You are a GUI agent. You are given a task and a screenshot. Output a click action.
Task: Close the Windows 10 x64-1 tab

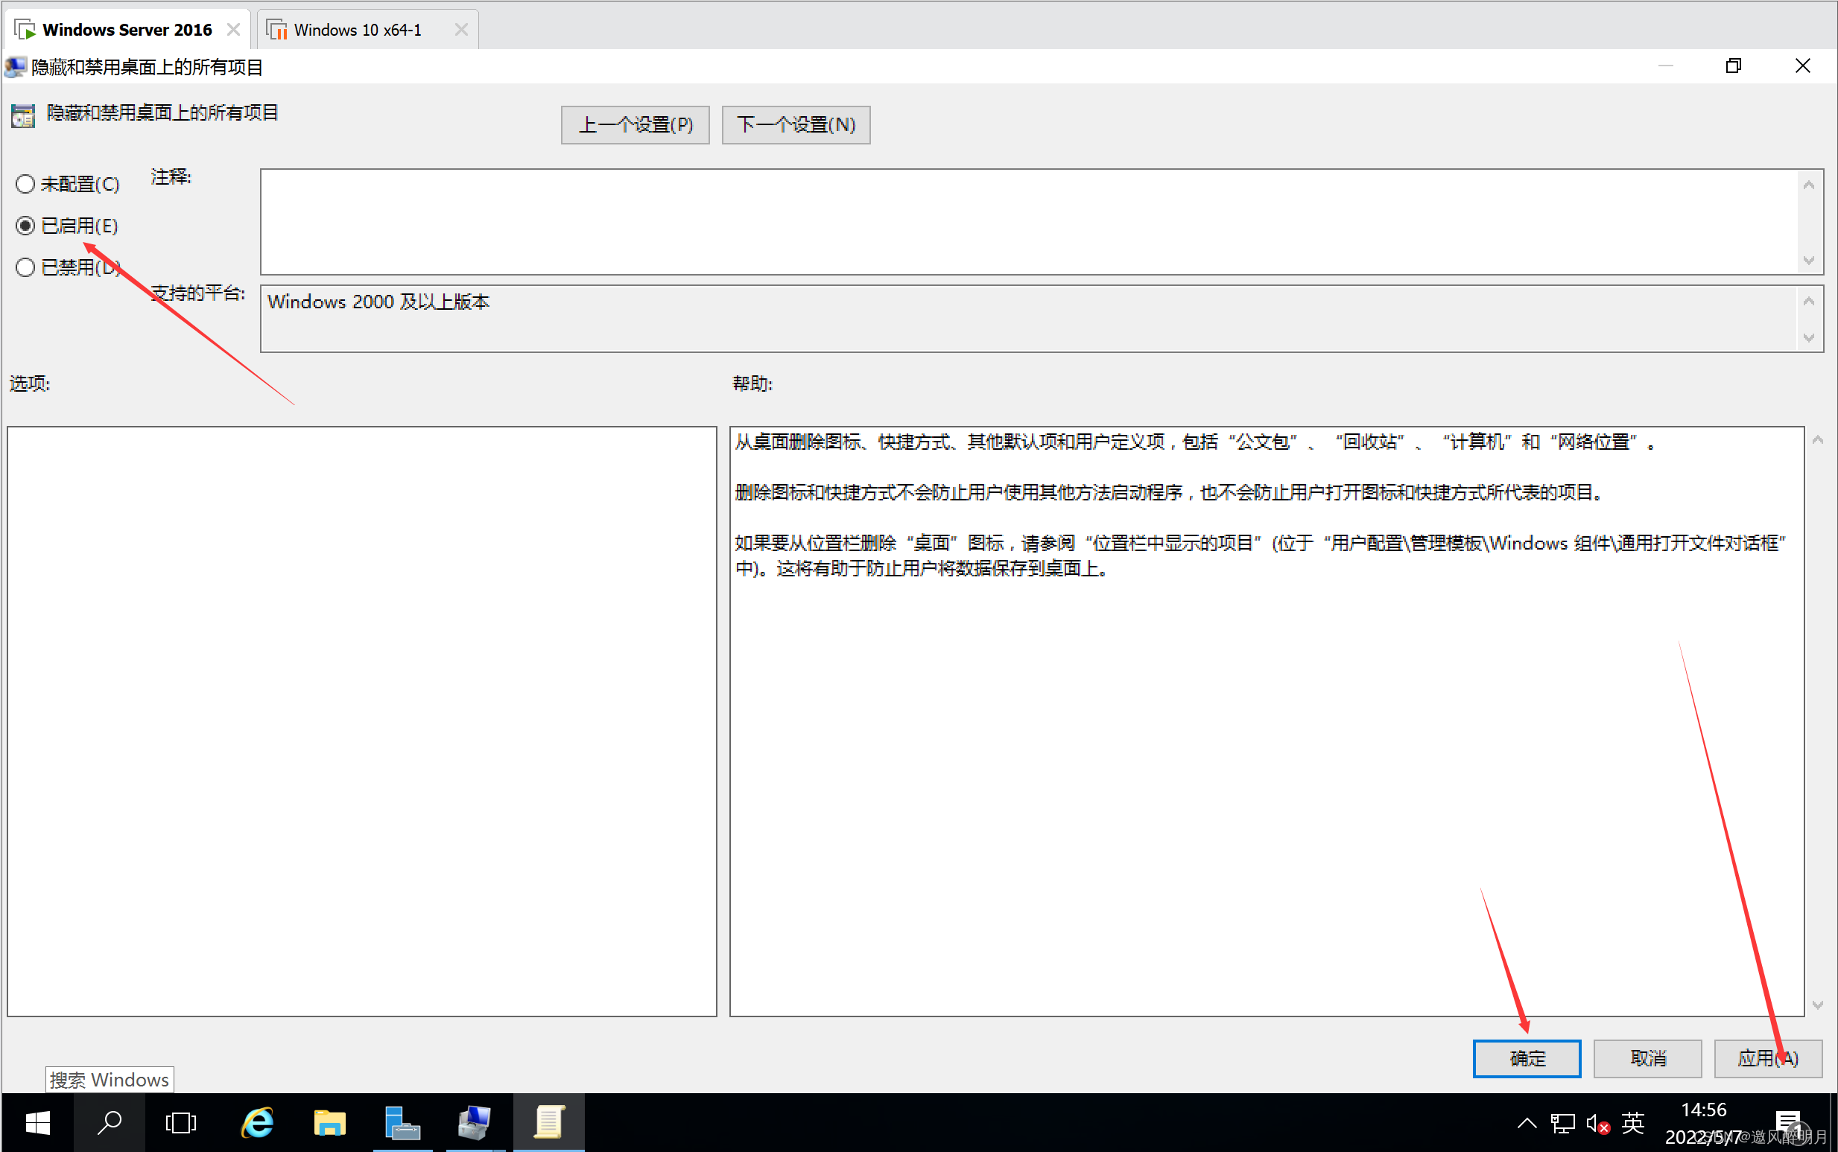pos(461,30)
